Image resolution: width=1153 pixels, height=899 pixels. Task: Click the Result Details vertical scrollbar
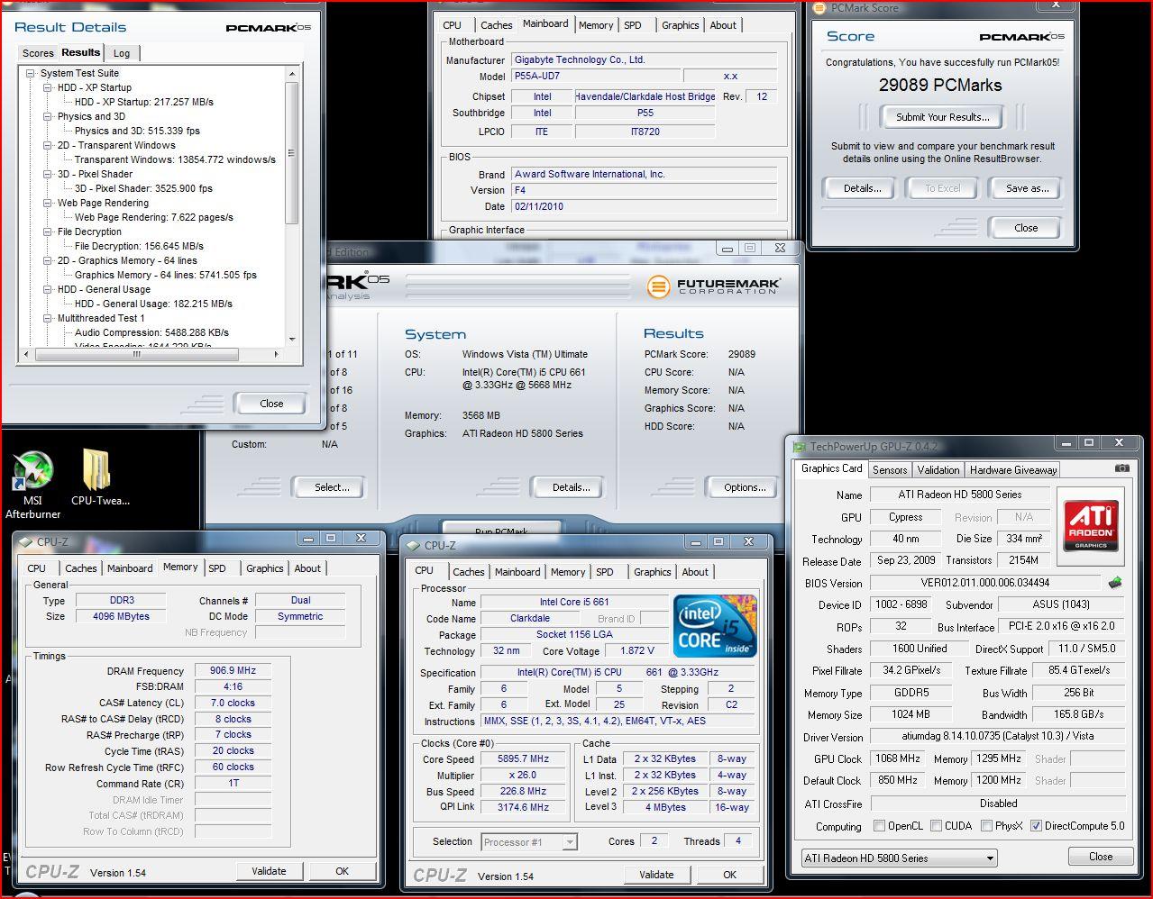click(291, 205)
